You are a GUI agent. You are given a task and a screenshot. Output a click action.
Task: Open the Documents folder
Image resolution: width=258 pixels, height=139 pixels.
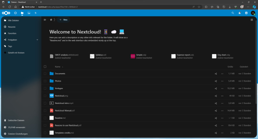[x=60, y=74]
